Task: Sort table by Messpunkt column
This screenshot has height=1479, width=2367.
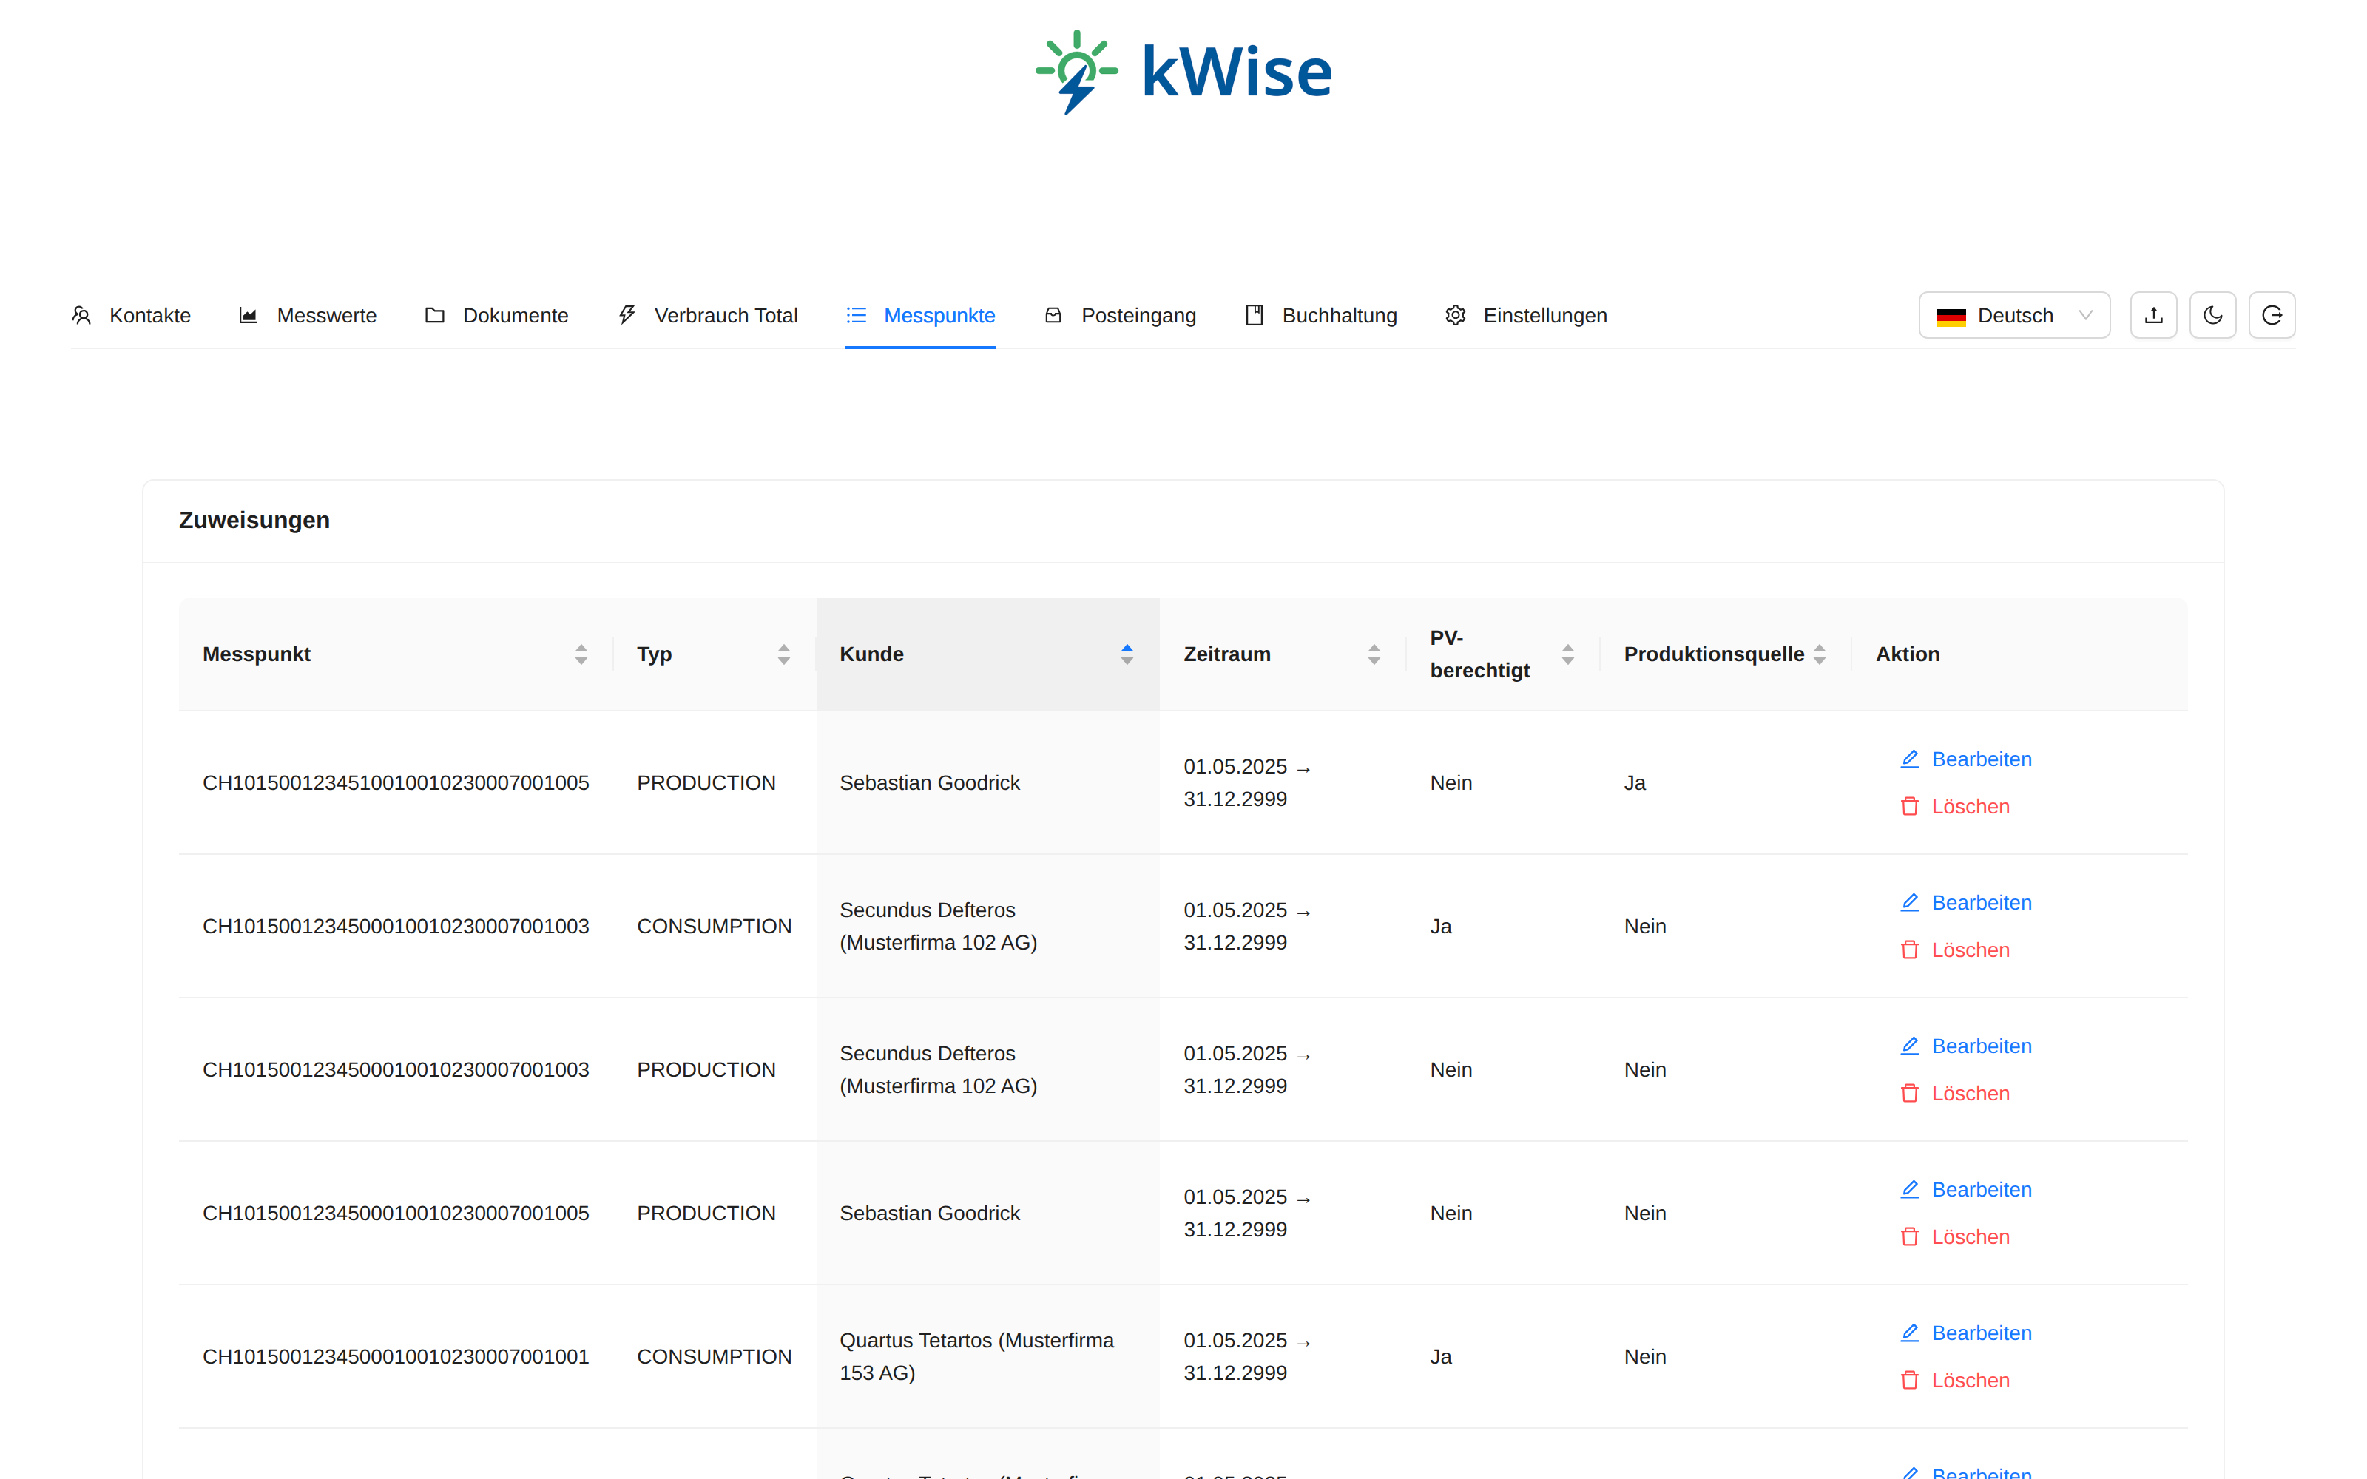Action: (581, 654)
